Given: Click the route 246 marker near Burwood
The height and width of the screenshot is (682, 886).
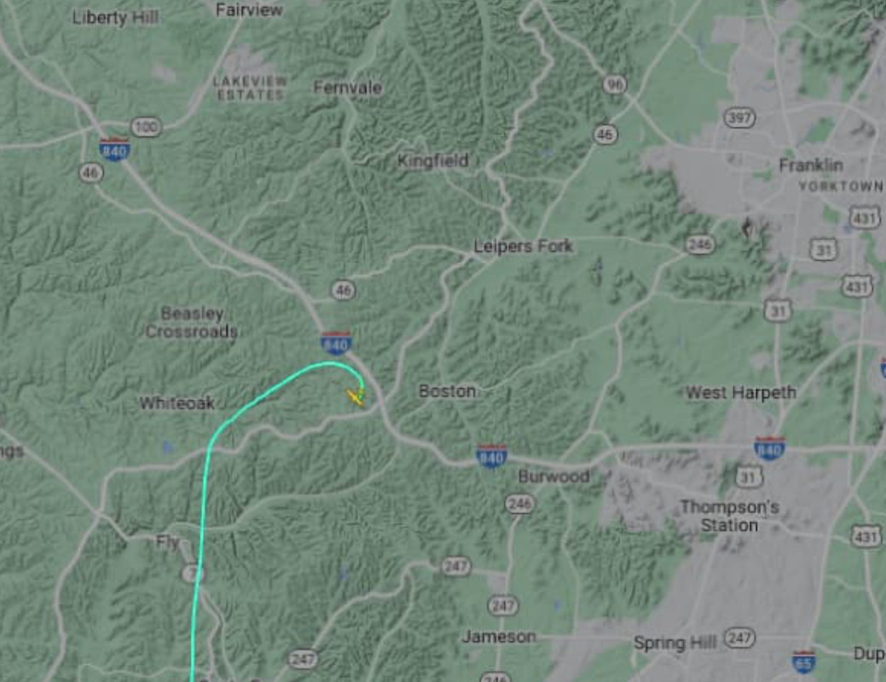Looking at the screenshot, I should pos(519,504).
